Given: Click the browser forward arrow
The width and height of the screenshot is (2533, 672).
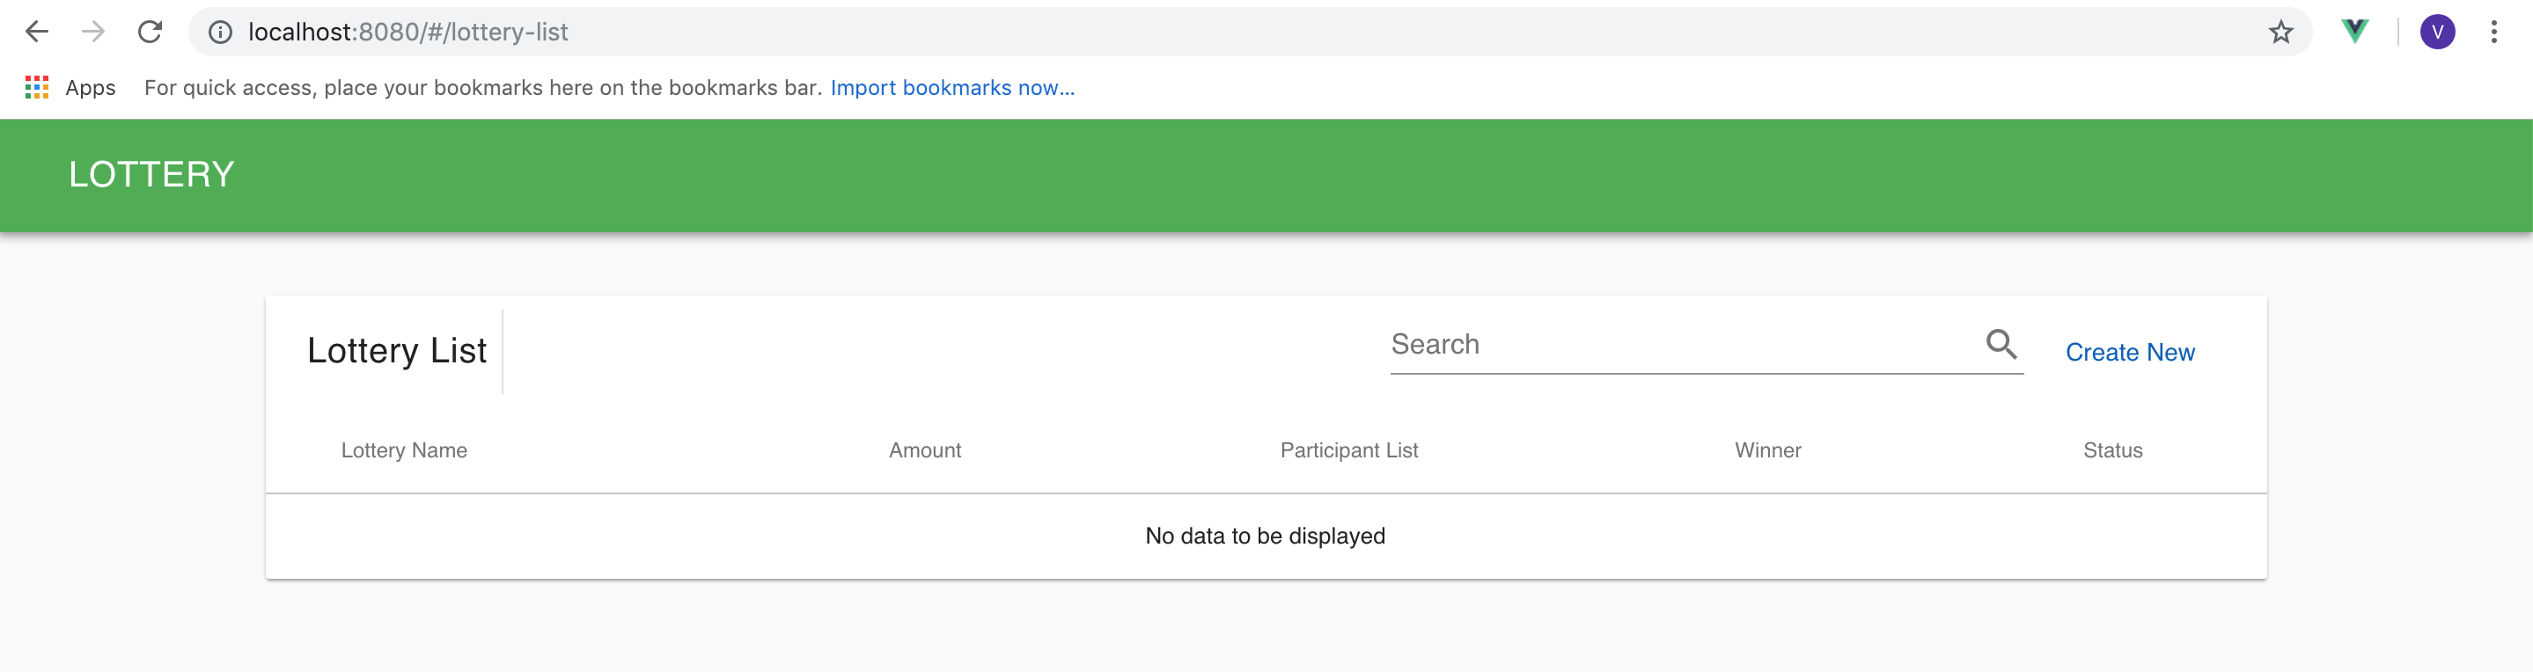Looking at the screenshot, I should (x=93, y=33).
